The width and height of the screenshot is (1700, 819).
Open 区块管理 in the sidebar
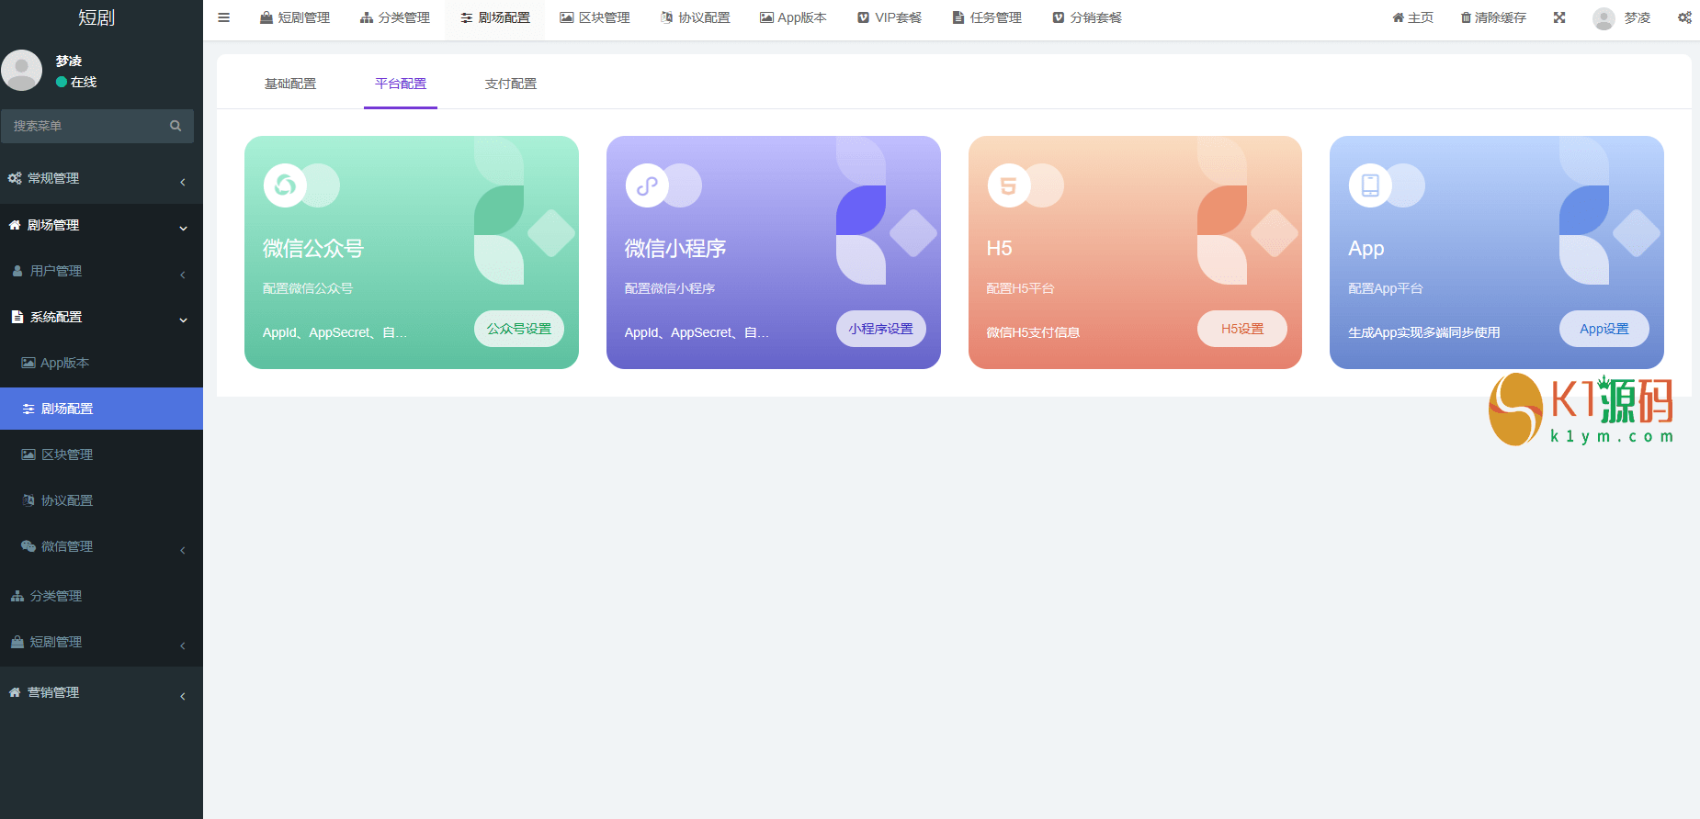click(x=101, y=454)
